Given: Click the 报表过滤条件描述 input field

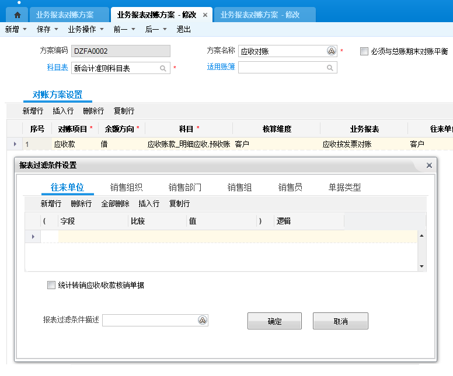Looking at the screenshot, I should pyautogui.click(x=150, y=320).
